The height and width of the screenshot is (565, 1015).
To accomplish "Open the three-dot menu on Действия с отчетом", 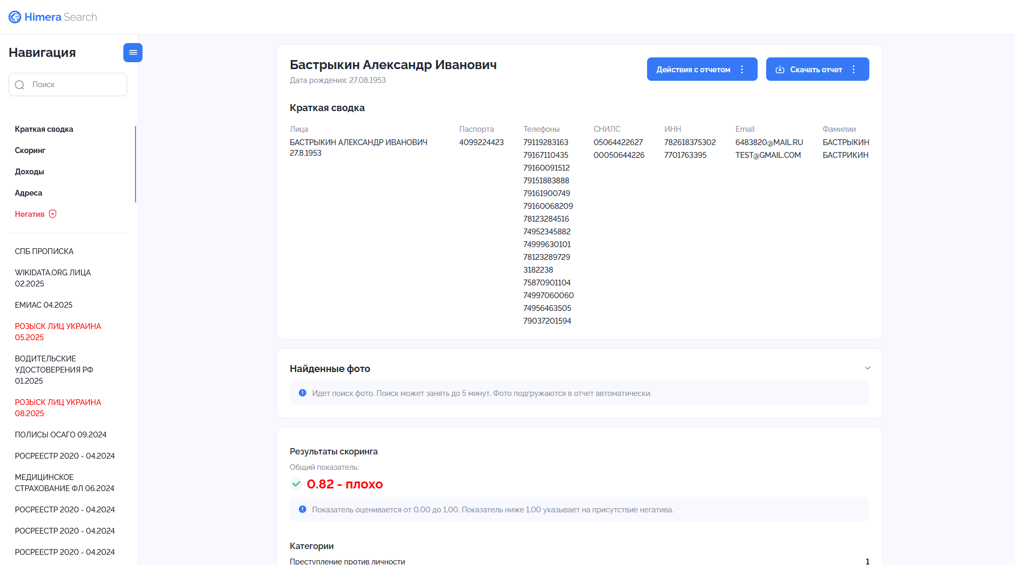I will tap(742, 70).
